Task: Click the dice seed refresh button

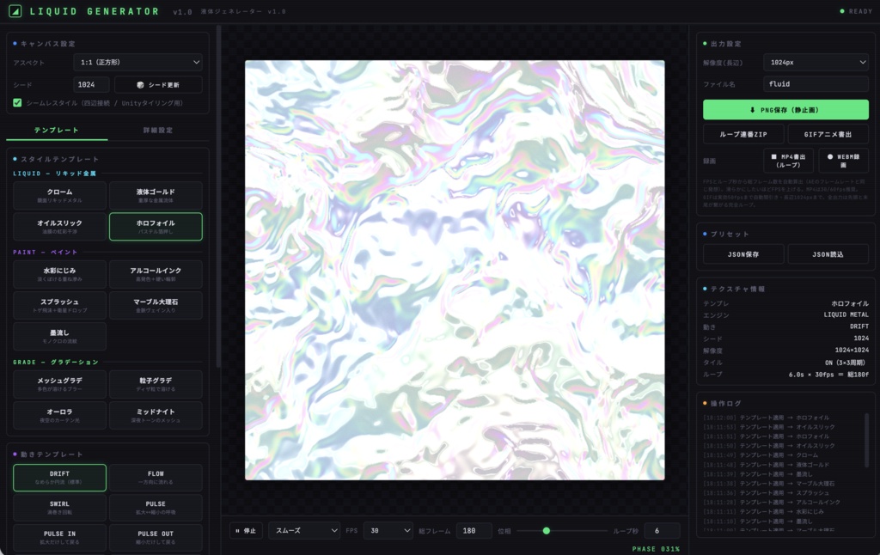Action: [158, 85]
